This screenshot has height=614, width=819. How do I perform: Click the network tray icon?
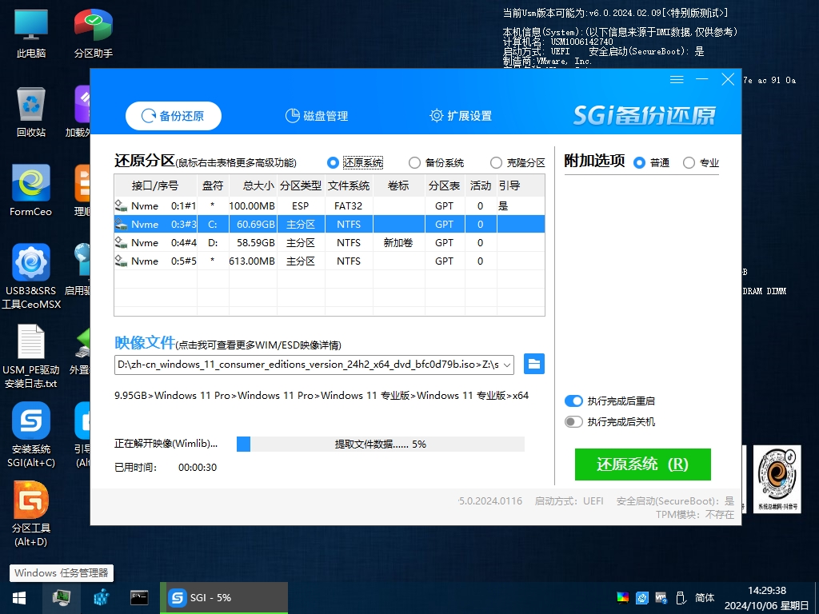tap(661, 598)
